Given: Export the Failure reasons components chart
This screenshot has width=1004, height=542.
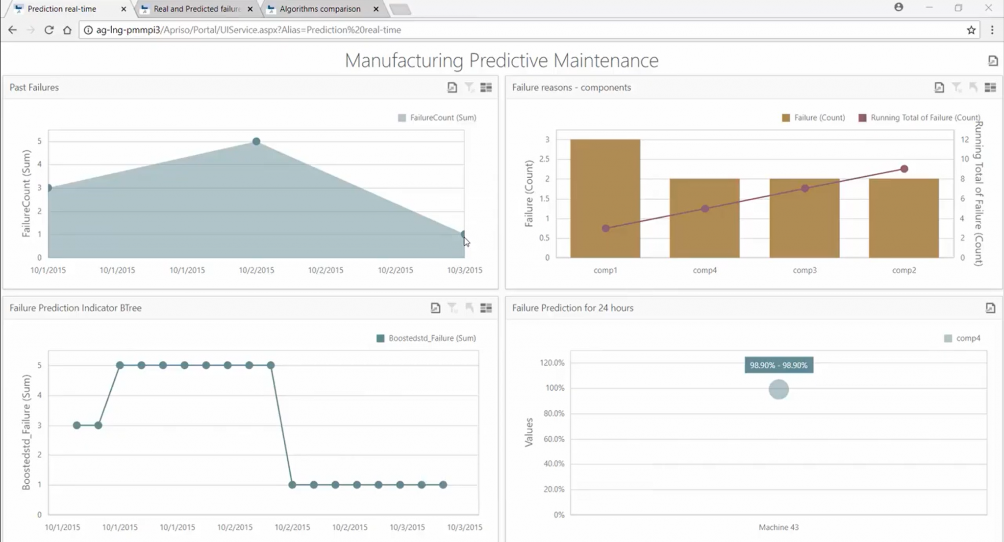Looking at the screenshot, I should pos(939,87).
